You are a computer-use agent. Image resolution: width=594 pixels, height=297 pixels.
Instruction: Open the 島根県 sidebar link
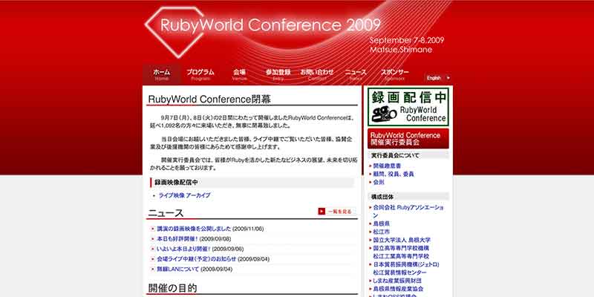click(x=382, y=223)
